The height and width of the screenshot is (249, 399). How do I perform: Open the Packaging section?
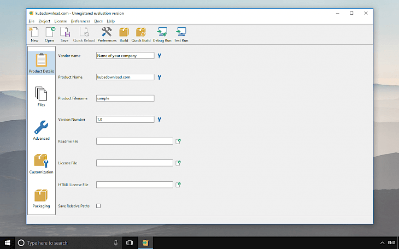(x=41, y=198)
